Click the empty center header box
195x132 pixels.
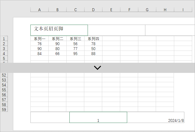point(116,30)
